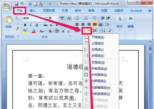
Task: Redo the last action
Action: pyautogui.click(x=30, y=4)
